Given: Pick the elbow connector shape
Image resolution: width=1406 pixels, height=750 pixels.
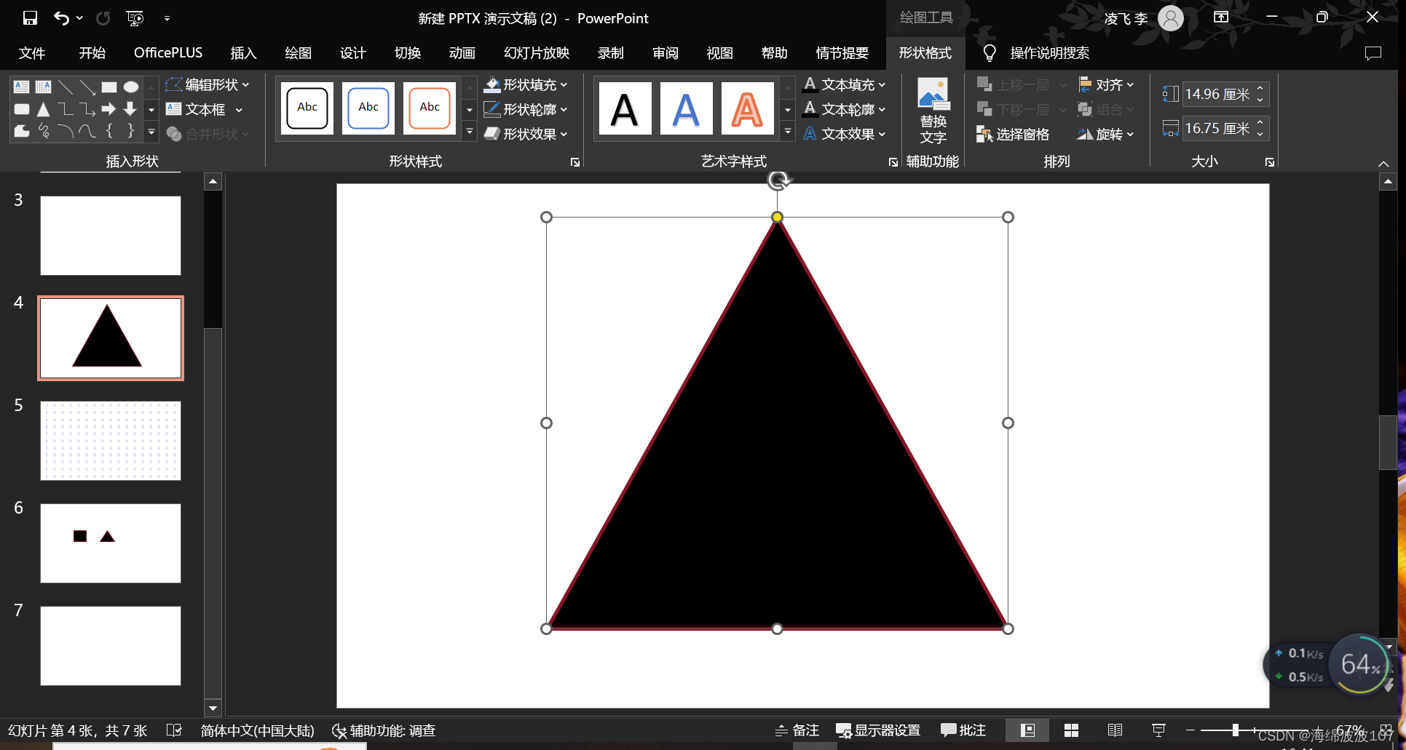Looking at the screenshot, I should coord(66,109).
